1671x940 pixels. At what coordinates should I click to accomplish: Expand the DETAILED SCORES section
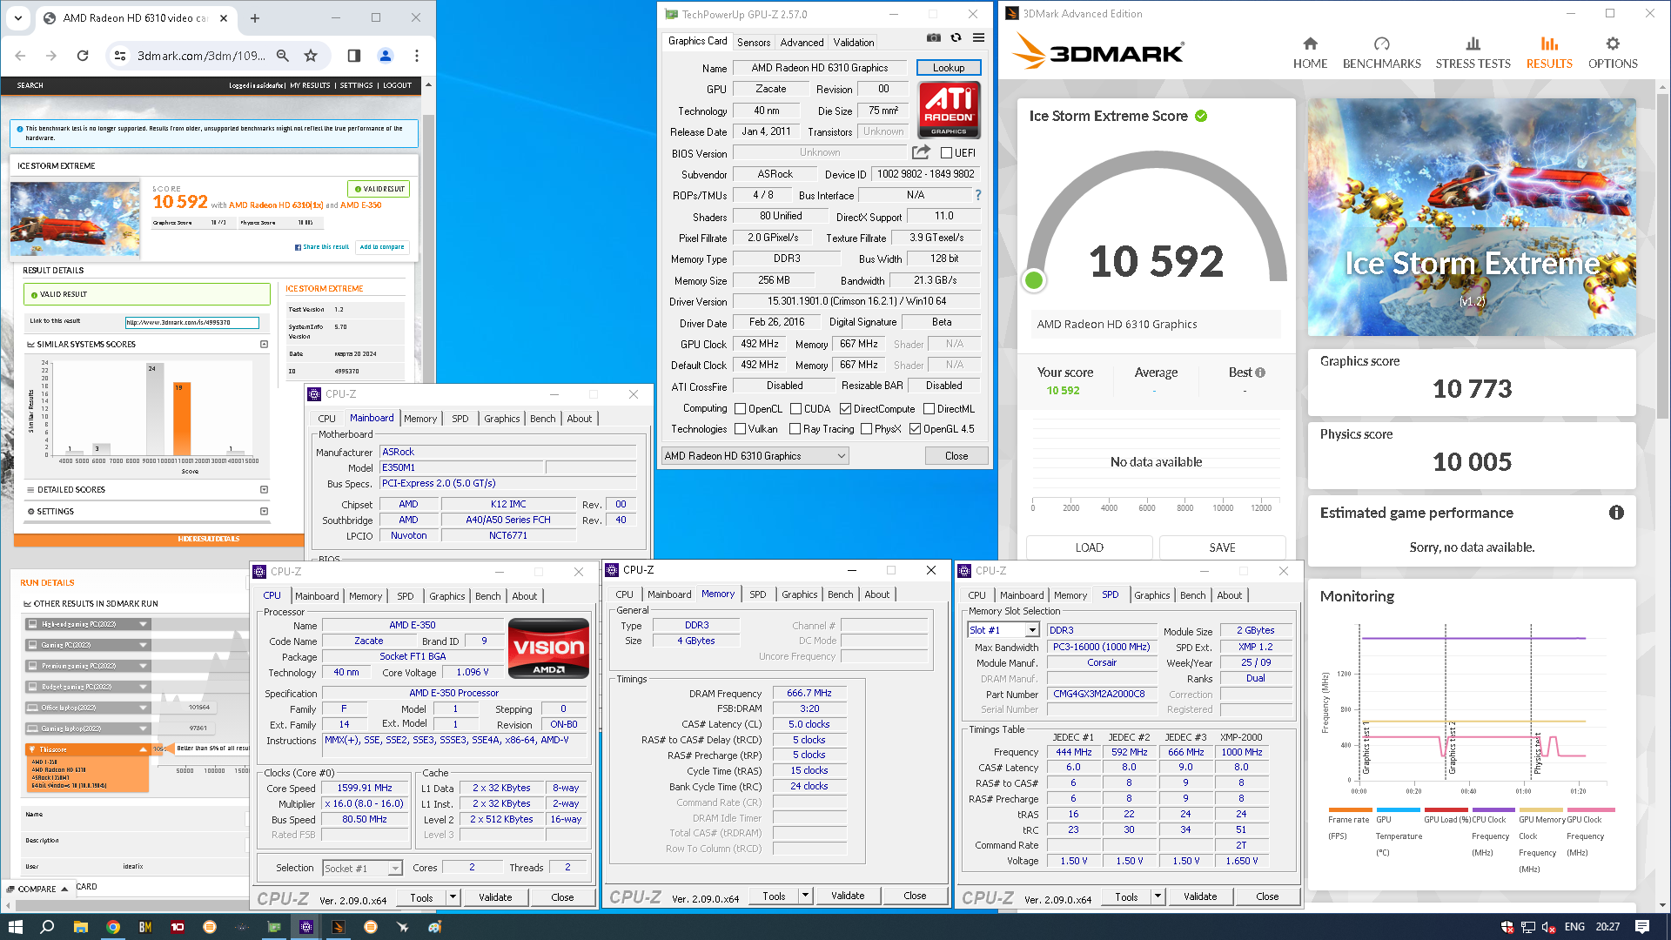pyautogui.click(x=264, y=490)
